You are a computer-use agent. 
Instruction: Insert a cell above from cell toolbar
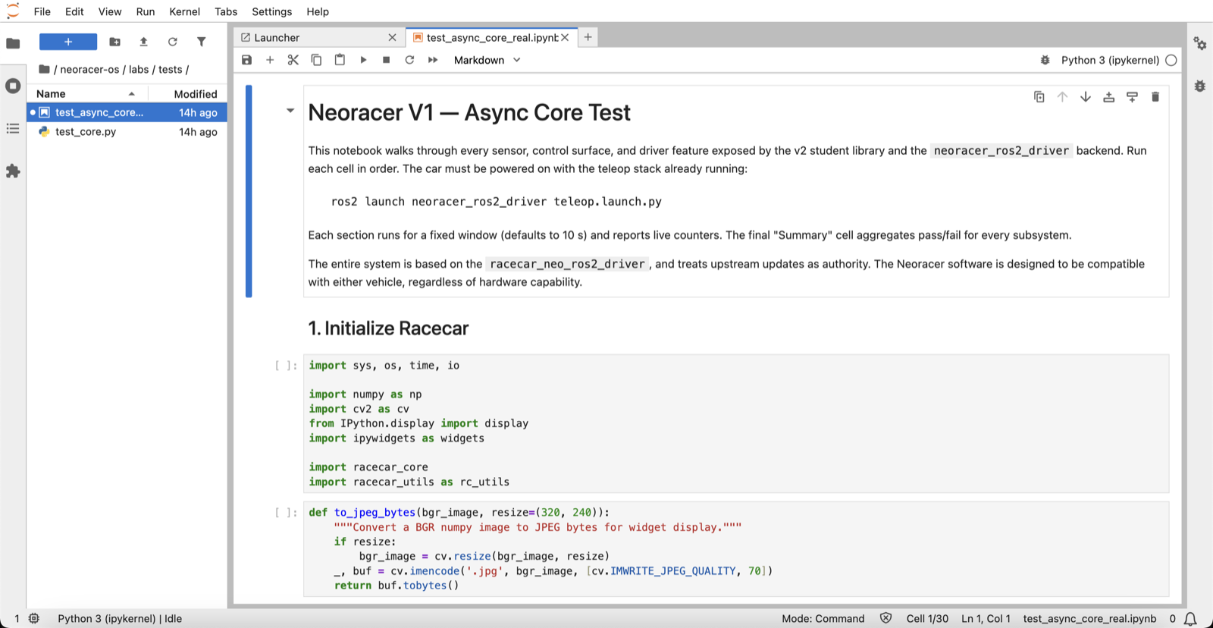[1108, 97]
